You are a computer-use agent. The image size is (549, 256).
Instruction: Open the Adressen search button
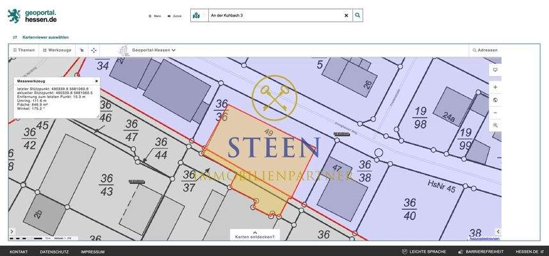coord(485,50)
